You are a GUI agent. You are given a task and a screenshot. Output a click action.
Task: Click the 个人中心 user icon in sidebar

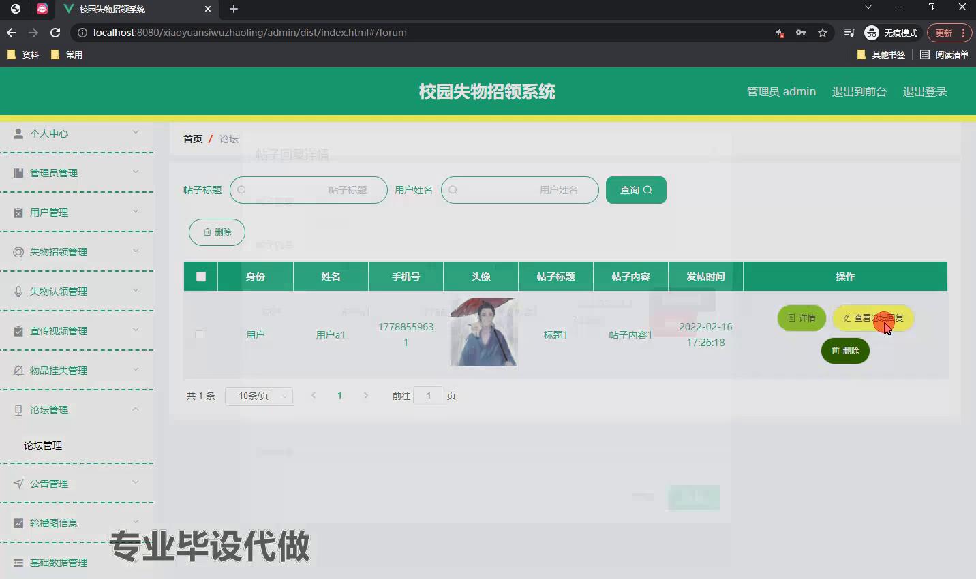pos(18,134)
